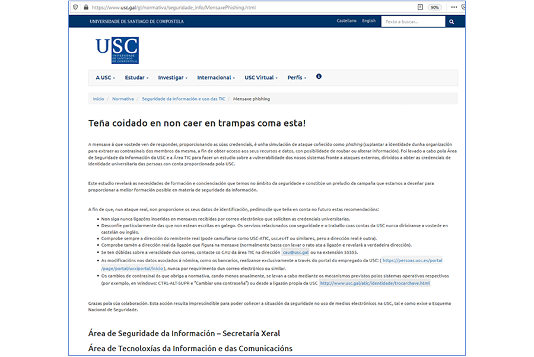Click the blue info icon beside Perfís

click(319, 77)
